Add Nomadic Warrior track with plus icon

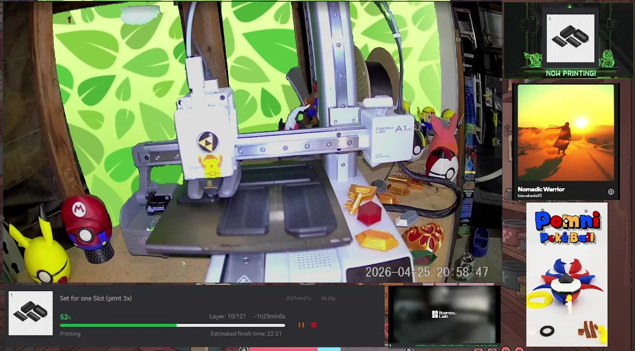click(611, 192)
